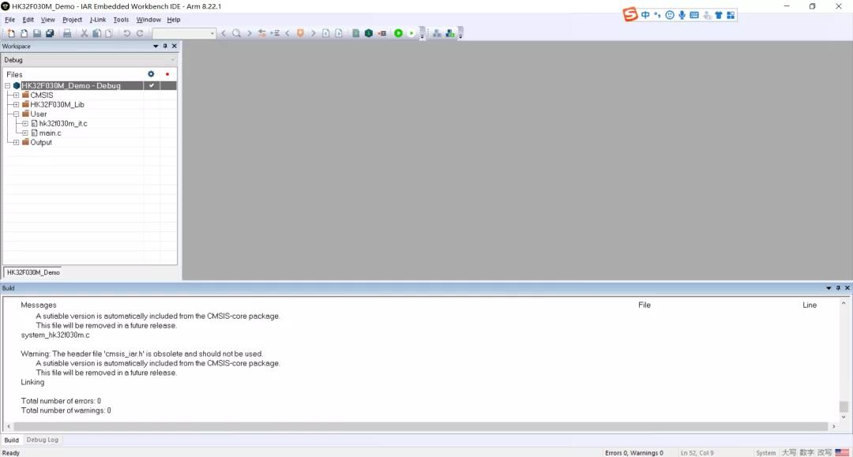The height and width of the screenshot is (457, 853).
Task: Click the Sogou input method logo
Action: coord(630,14)
